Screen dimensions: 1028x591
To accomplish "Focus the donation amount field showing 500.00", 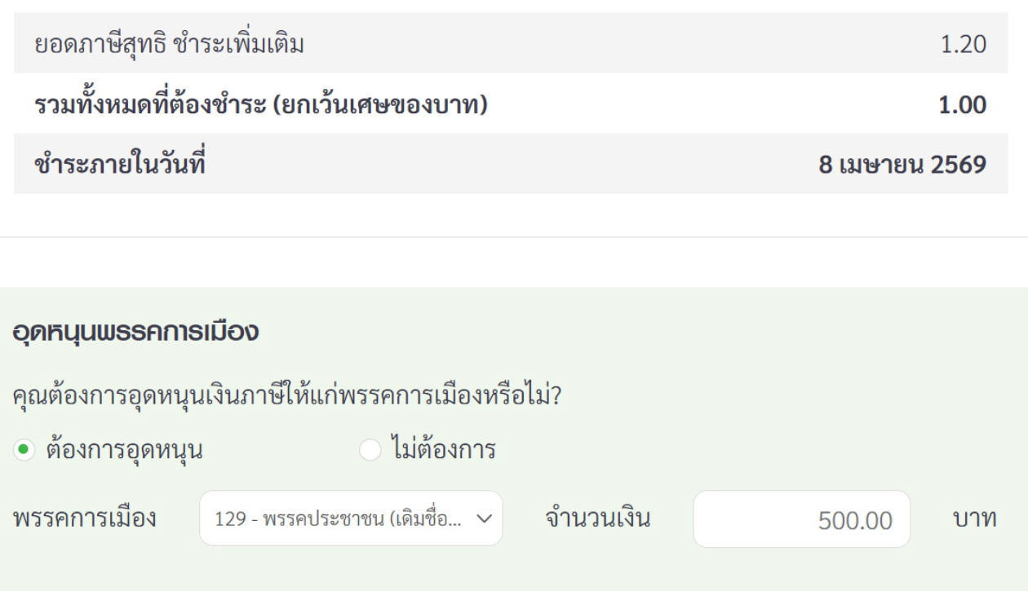I will [x=801, y=519].
